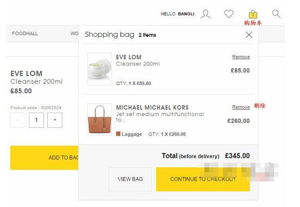This screenshot has width=300, height=207.
Task: Click the View Bag button
Action: 130,179
